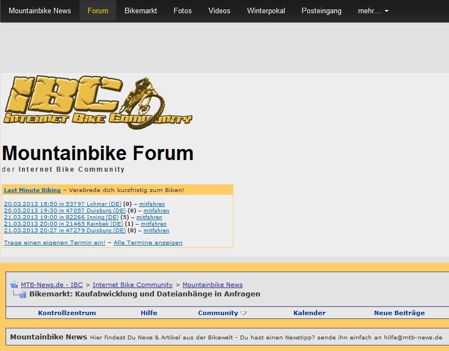Click the breadcrumb folder icon before MTB-News.de
The height and width of the screenshot is (351, 449).
14,285
